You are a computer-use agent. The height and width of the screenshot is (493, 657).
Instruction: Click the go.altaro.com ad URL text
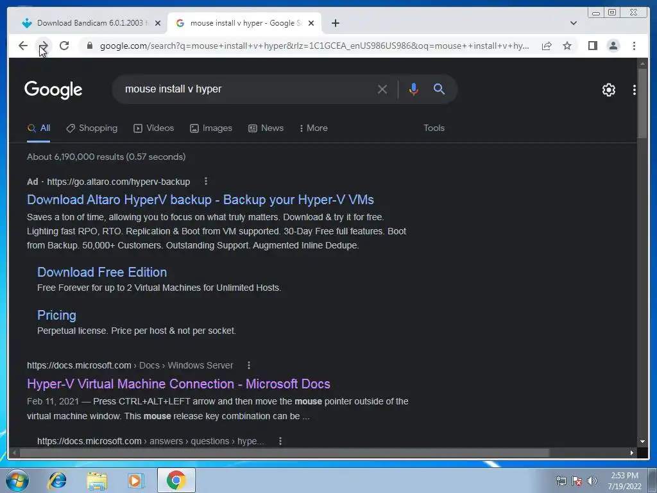[119, 182]
